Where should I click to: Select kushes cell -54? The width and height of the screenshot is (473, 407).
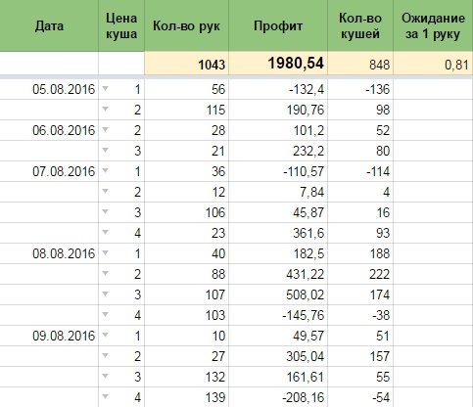coord(360,397)
